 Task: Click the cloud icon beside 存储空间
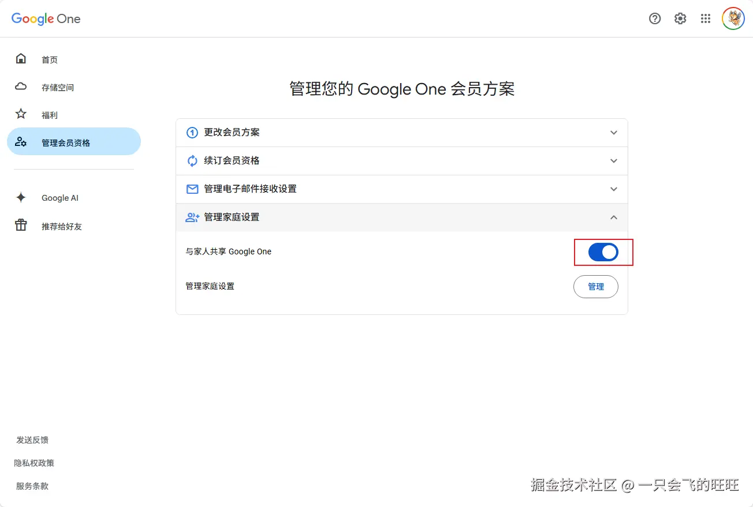pyautogui.click(x=21, y=87)
